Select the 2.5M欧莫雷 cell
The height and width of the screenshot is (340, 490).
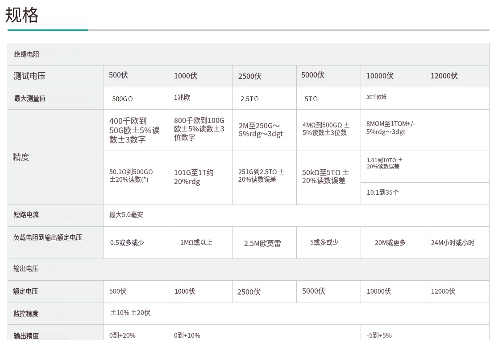click(x=262, y=244)
